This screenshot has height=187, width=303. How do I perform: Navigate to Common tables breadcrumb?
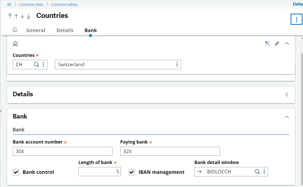pos(65,5)
